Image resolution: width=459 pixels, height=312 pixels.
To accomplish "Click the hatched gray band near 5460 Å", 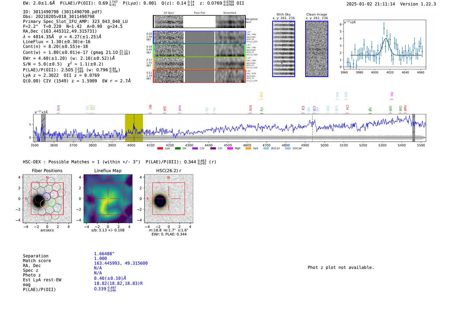I will 413,128.
